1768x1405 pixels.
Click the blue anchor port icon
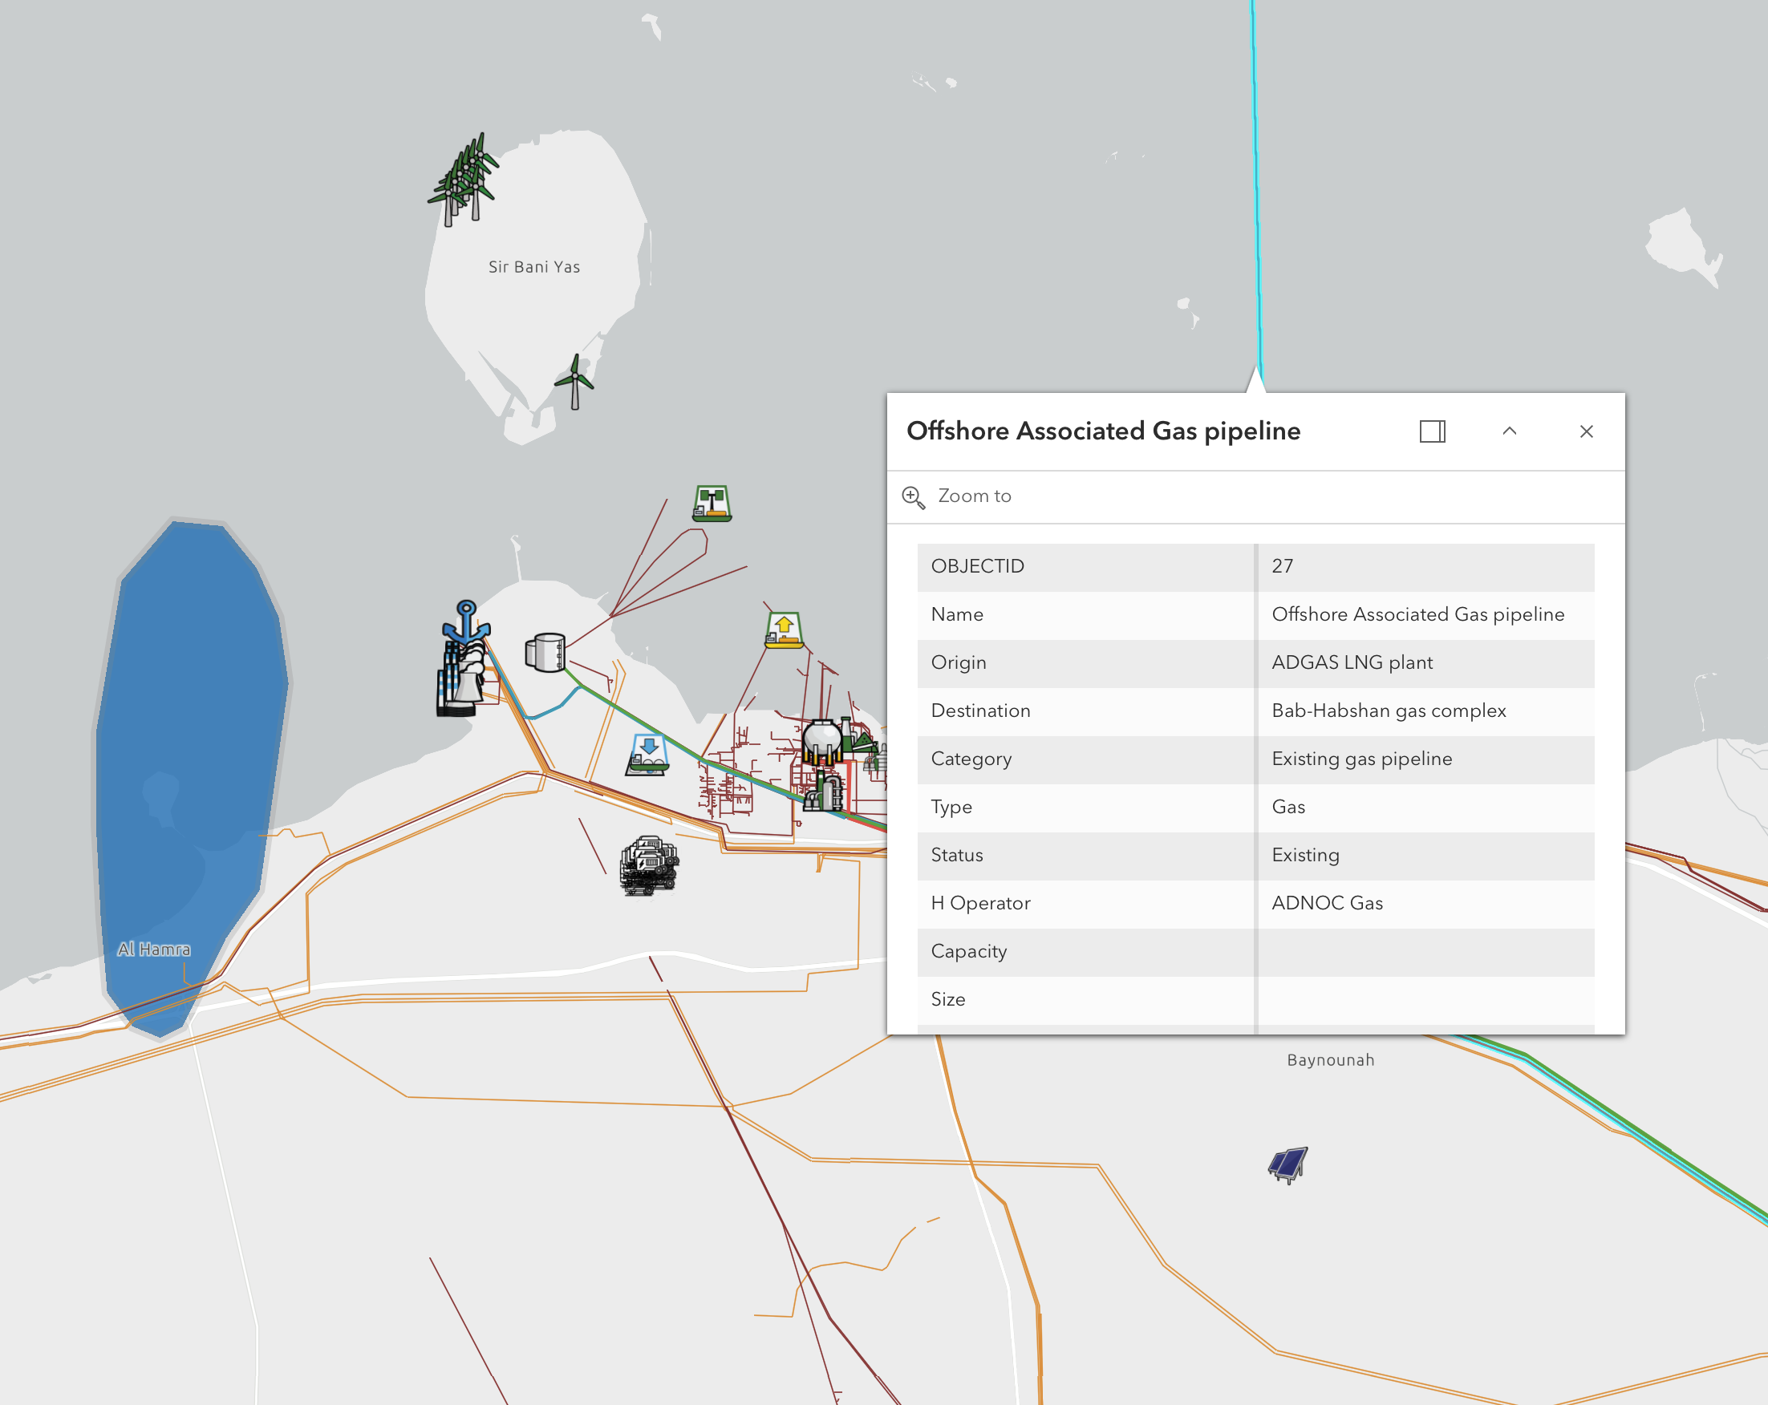pyautogui.click(x=466, y=622)
